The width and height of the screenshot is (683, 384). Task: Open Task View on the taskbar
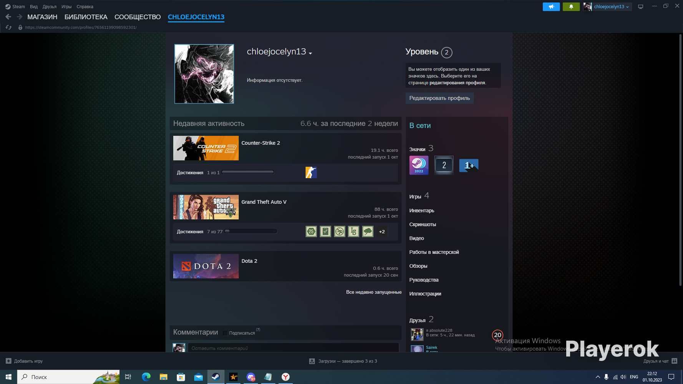coord(128,377)
